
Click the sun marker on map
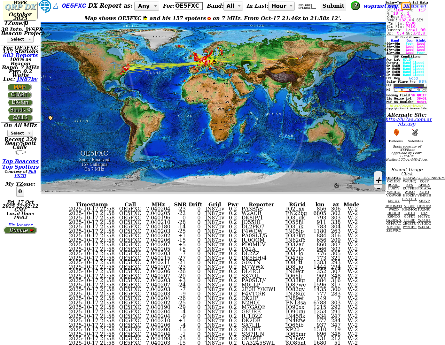coord(51,118)
